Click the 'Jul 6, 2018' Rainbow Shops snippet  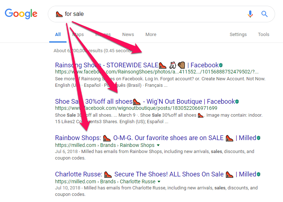tap(155, 155)
